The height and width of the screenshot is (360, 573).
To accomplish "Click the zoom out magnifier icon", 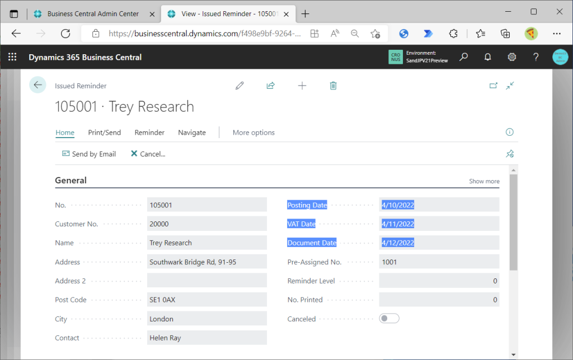I will click(354, 34).
